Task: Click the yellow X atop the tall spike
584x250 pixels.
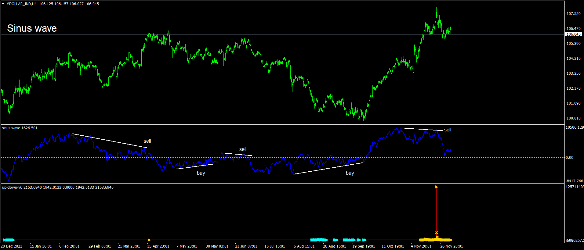Action: tap(436, 187)
